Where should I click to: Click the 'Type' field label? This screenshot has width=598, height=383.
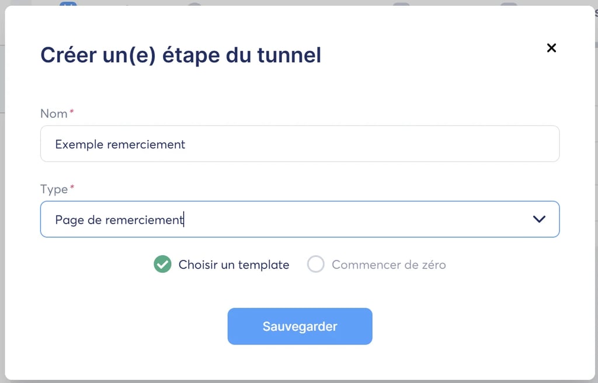(x=54, y=189)
